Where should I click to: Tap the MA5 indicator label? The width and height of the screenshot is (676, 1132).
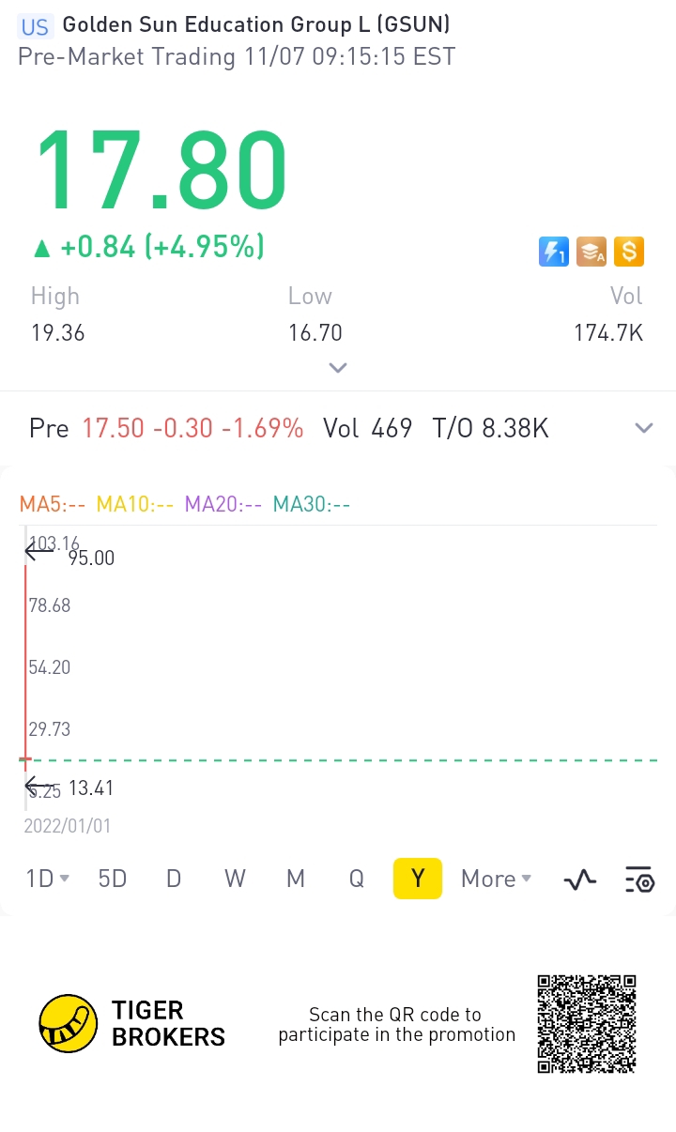pyautogui.click(x=53, y=504)
